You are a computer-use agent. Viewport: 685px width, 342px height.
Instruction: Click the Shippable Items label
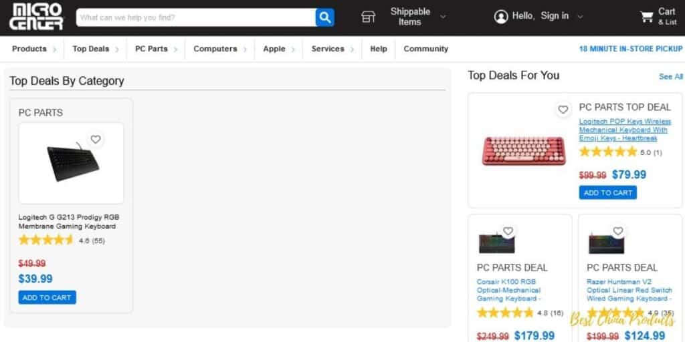[410, 17]
